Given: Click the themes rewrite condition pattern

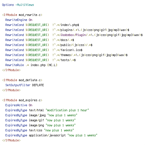Looking at the screenshot, I should [90, 55].
